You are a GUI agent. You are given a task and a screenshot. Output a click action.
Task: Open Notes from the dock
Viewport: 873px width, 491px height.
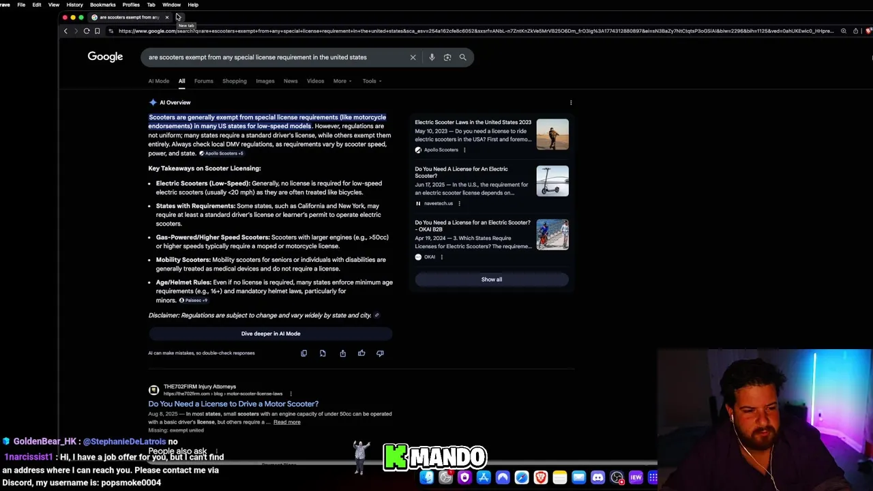click(559, 477)
